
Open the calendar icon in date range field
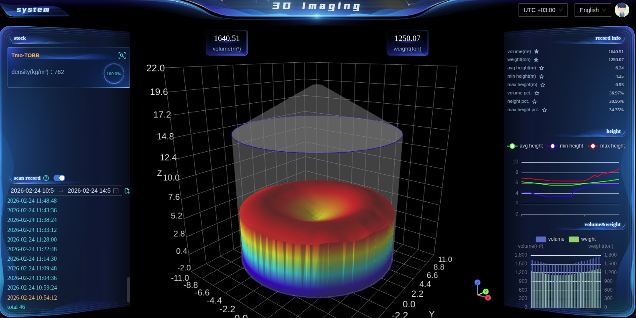(x=116, y=191)
